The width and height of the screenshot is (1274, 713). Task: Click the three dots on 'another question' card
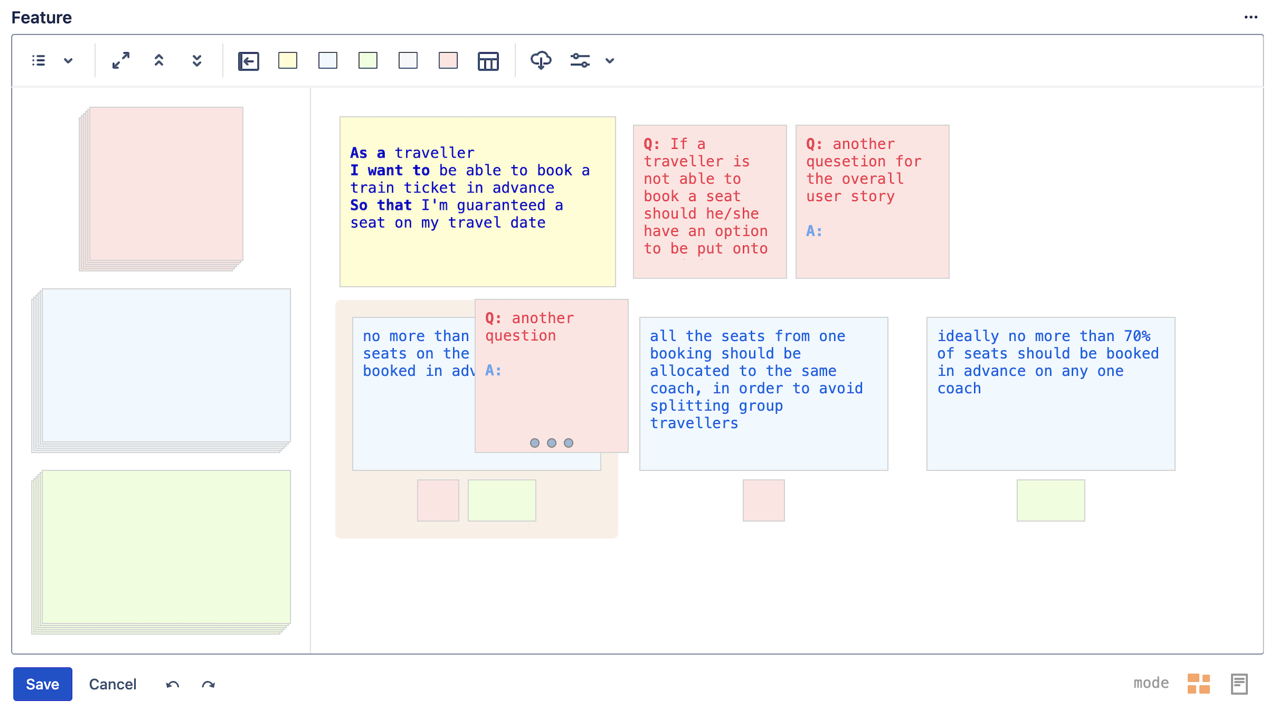(x=551, y=443)
